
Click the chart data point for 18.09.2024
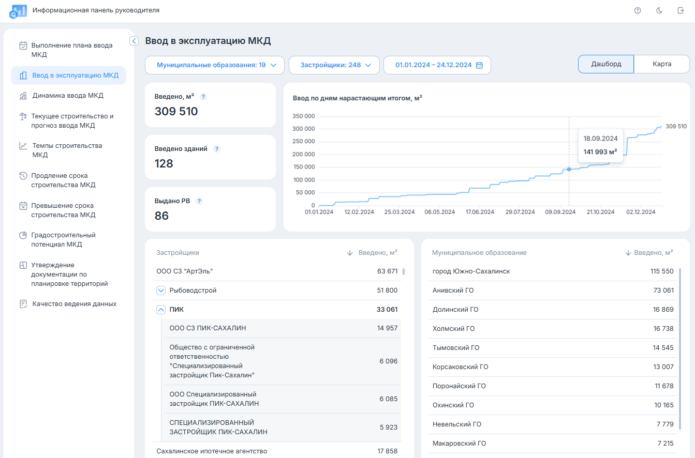pyautogui.click(x=569, y=169)
